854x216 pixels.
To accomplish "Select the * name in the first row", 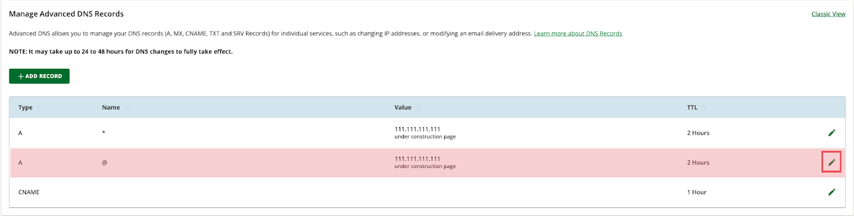I will click(x=104, y=133).
